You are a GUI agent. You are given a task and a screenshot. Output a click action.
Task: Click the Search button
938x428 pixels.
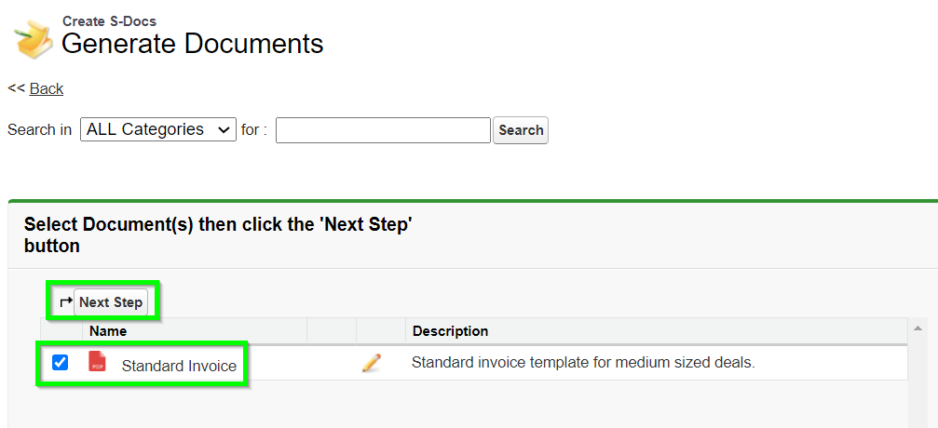pyautogui.click(x=521, y=130)
